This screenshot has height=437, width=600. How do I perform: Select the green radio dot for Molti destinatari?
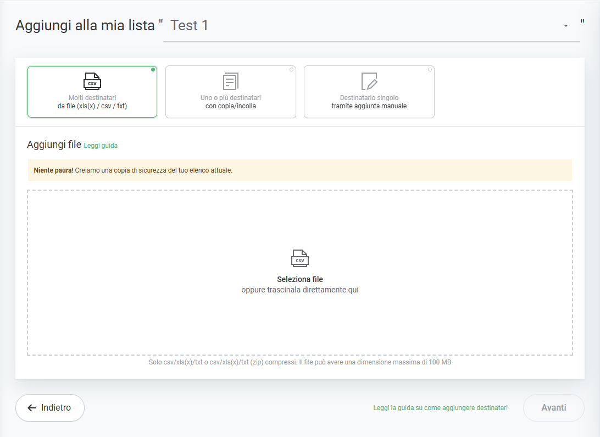pos(153,70)
